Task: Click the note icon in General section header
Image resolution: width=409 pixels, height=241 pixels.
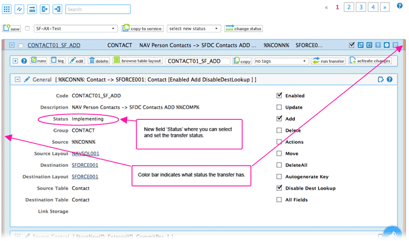Action: [381, 79]
